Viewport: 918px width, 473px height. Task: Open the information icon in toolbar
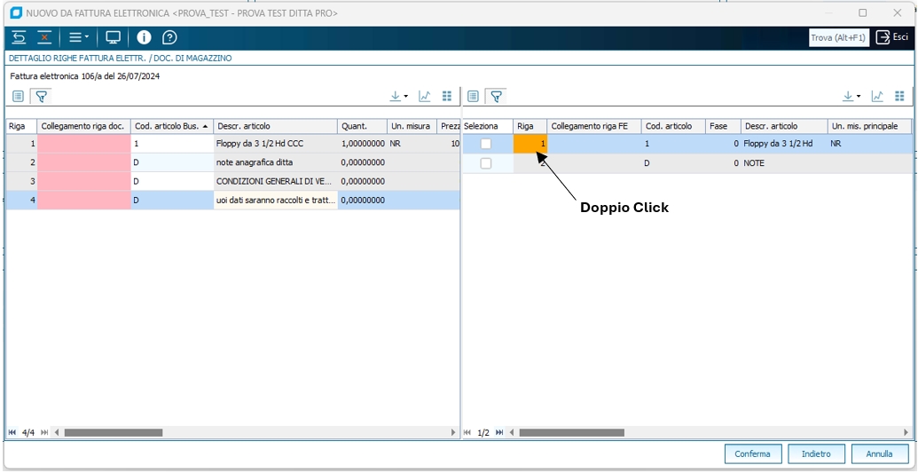coord(144,37)
